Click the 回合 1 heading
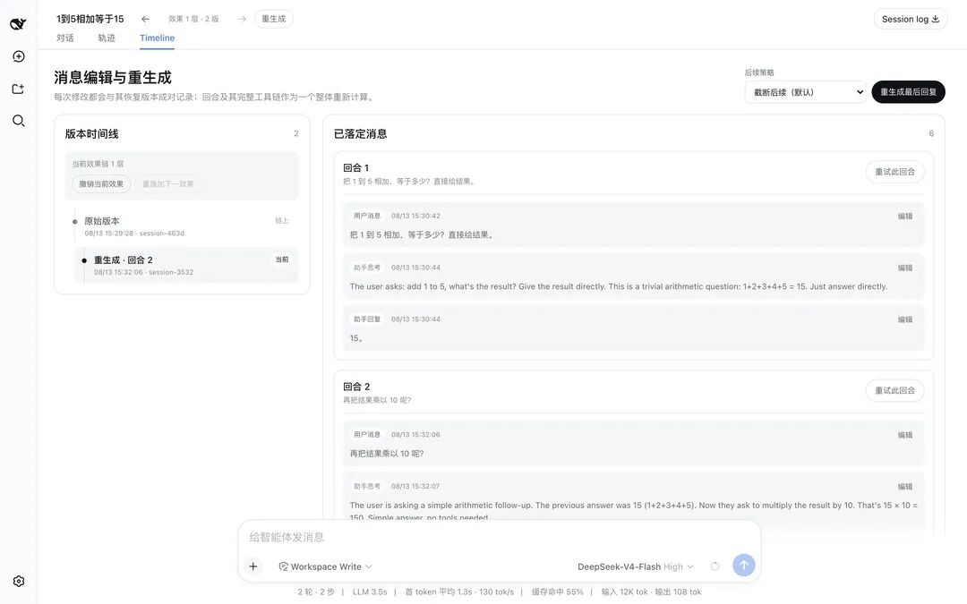 [355, 167]
